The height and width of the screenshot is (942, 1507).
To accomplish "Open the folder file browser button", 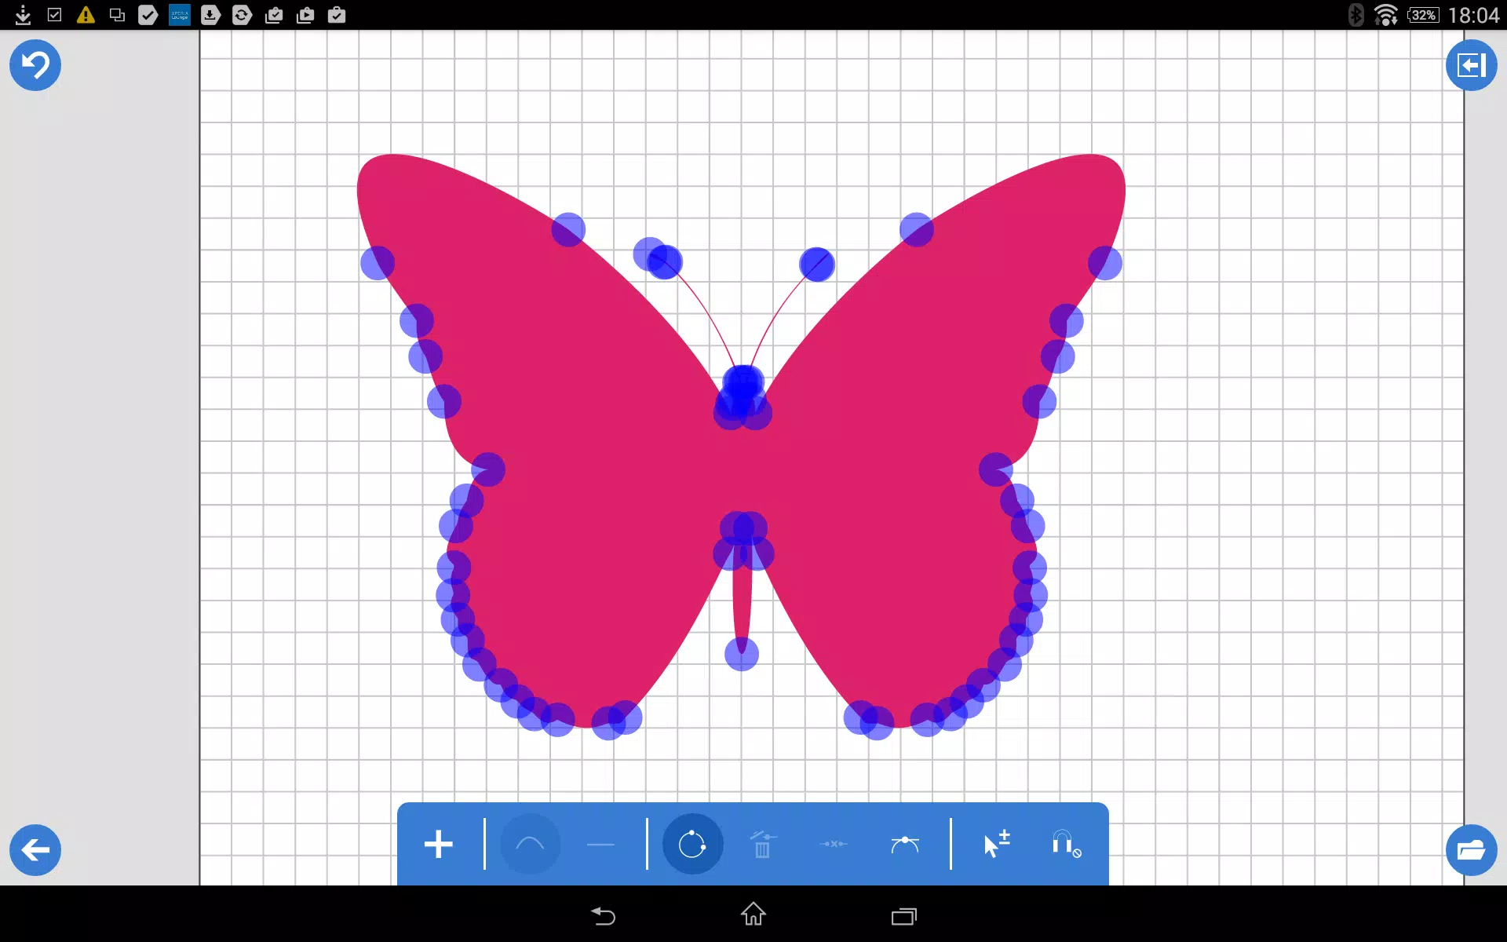I will click(1472, 850).
